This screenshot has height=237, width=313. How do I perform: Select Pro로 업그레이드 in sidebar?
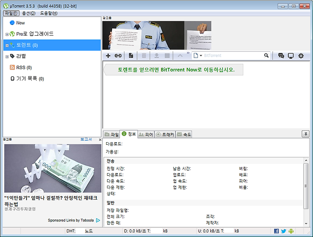tap(35, 34)
